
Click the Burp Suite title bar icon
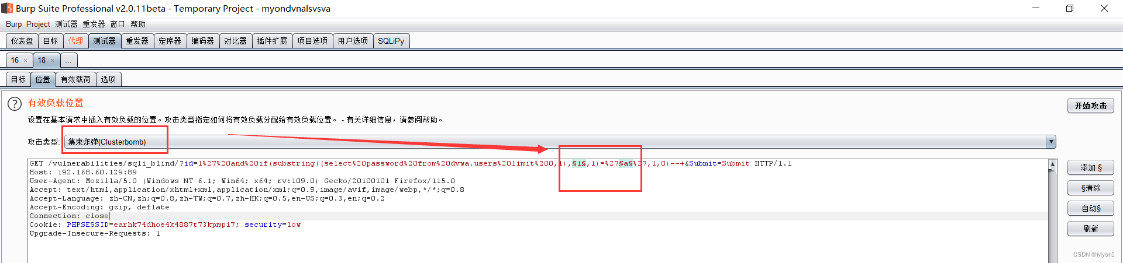point(7,8)
